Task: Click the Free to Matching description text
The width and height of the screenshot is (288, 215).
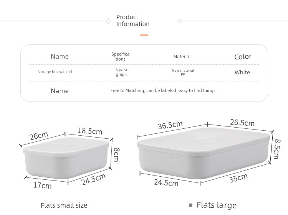Action: (163, 90)
